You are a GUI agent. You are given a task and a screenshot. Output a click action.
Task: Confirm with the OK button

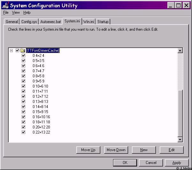coord(125,163)
